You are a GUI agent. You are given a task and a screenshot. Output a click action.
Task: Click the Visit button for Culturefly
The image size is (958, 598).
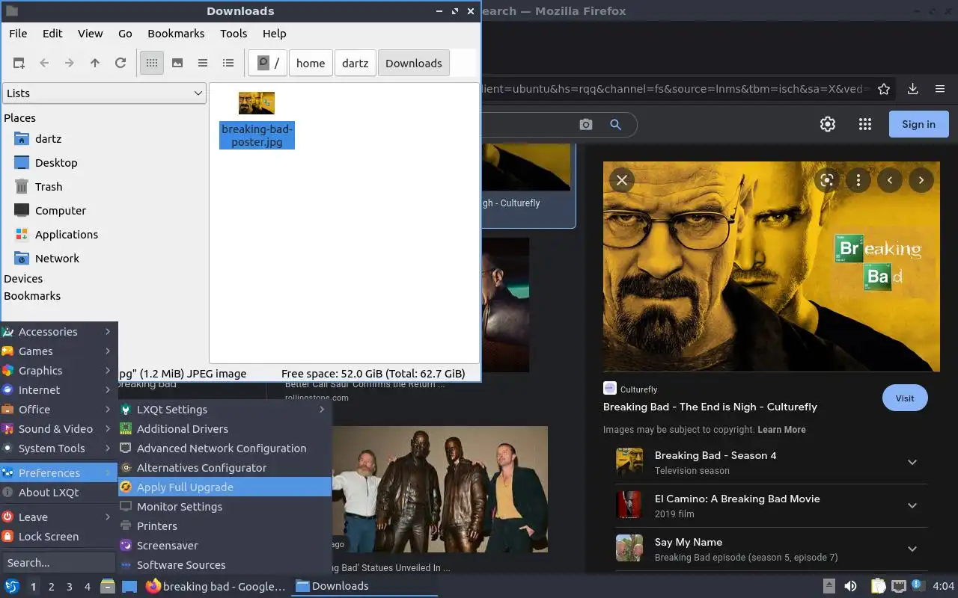pyautogui.click(x=905, y=398)
